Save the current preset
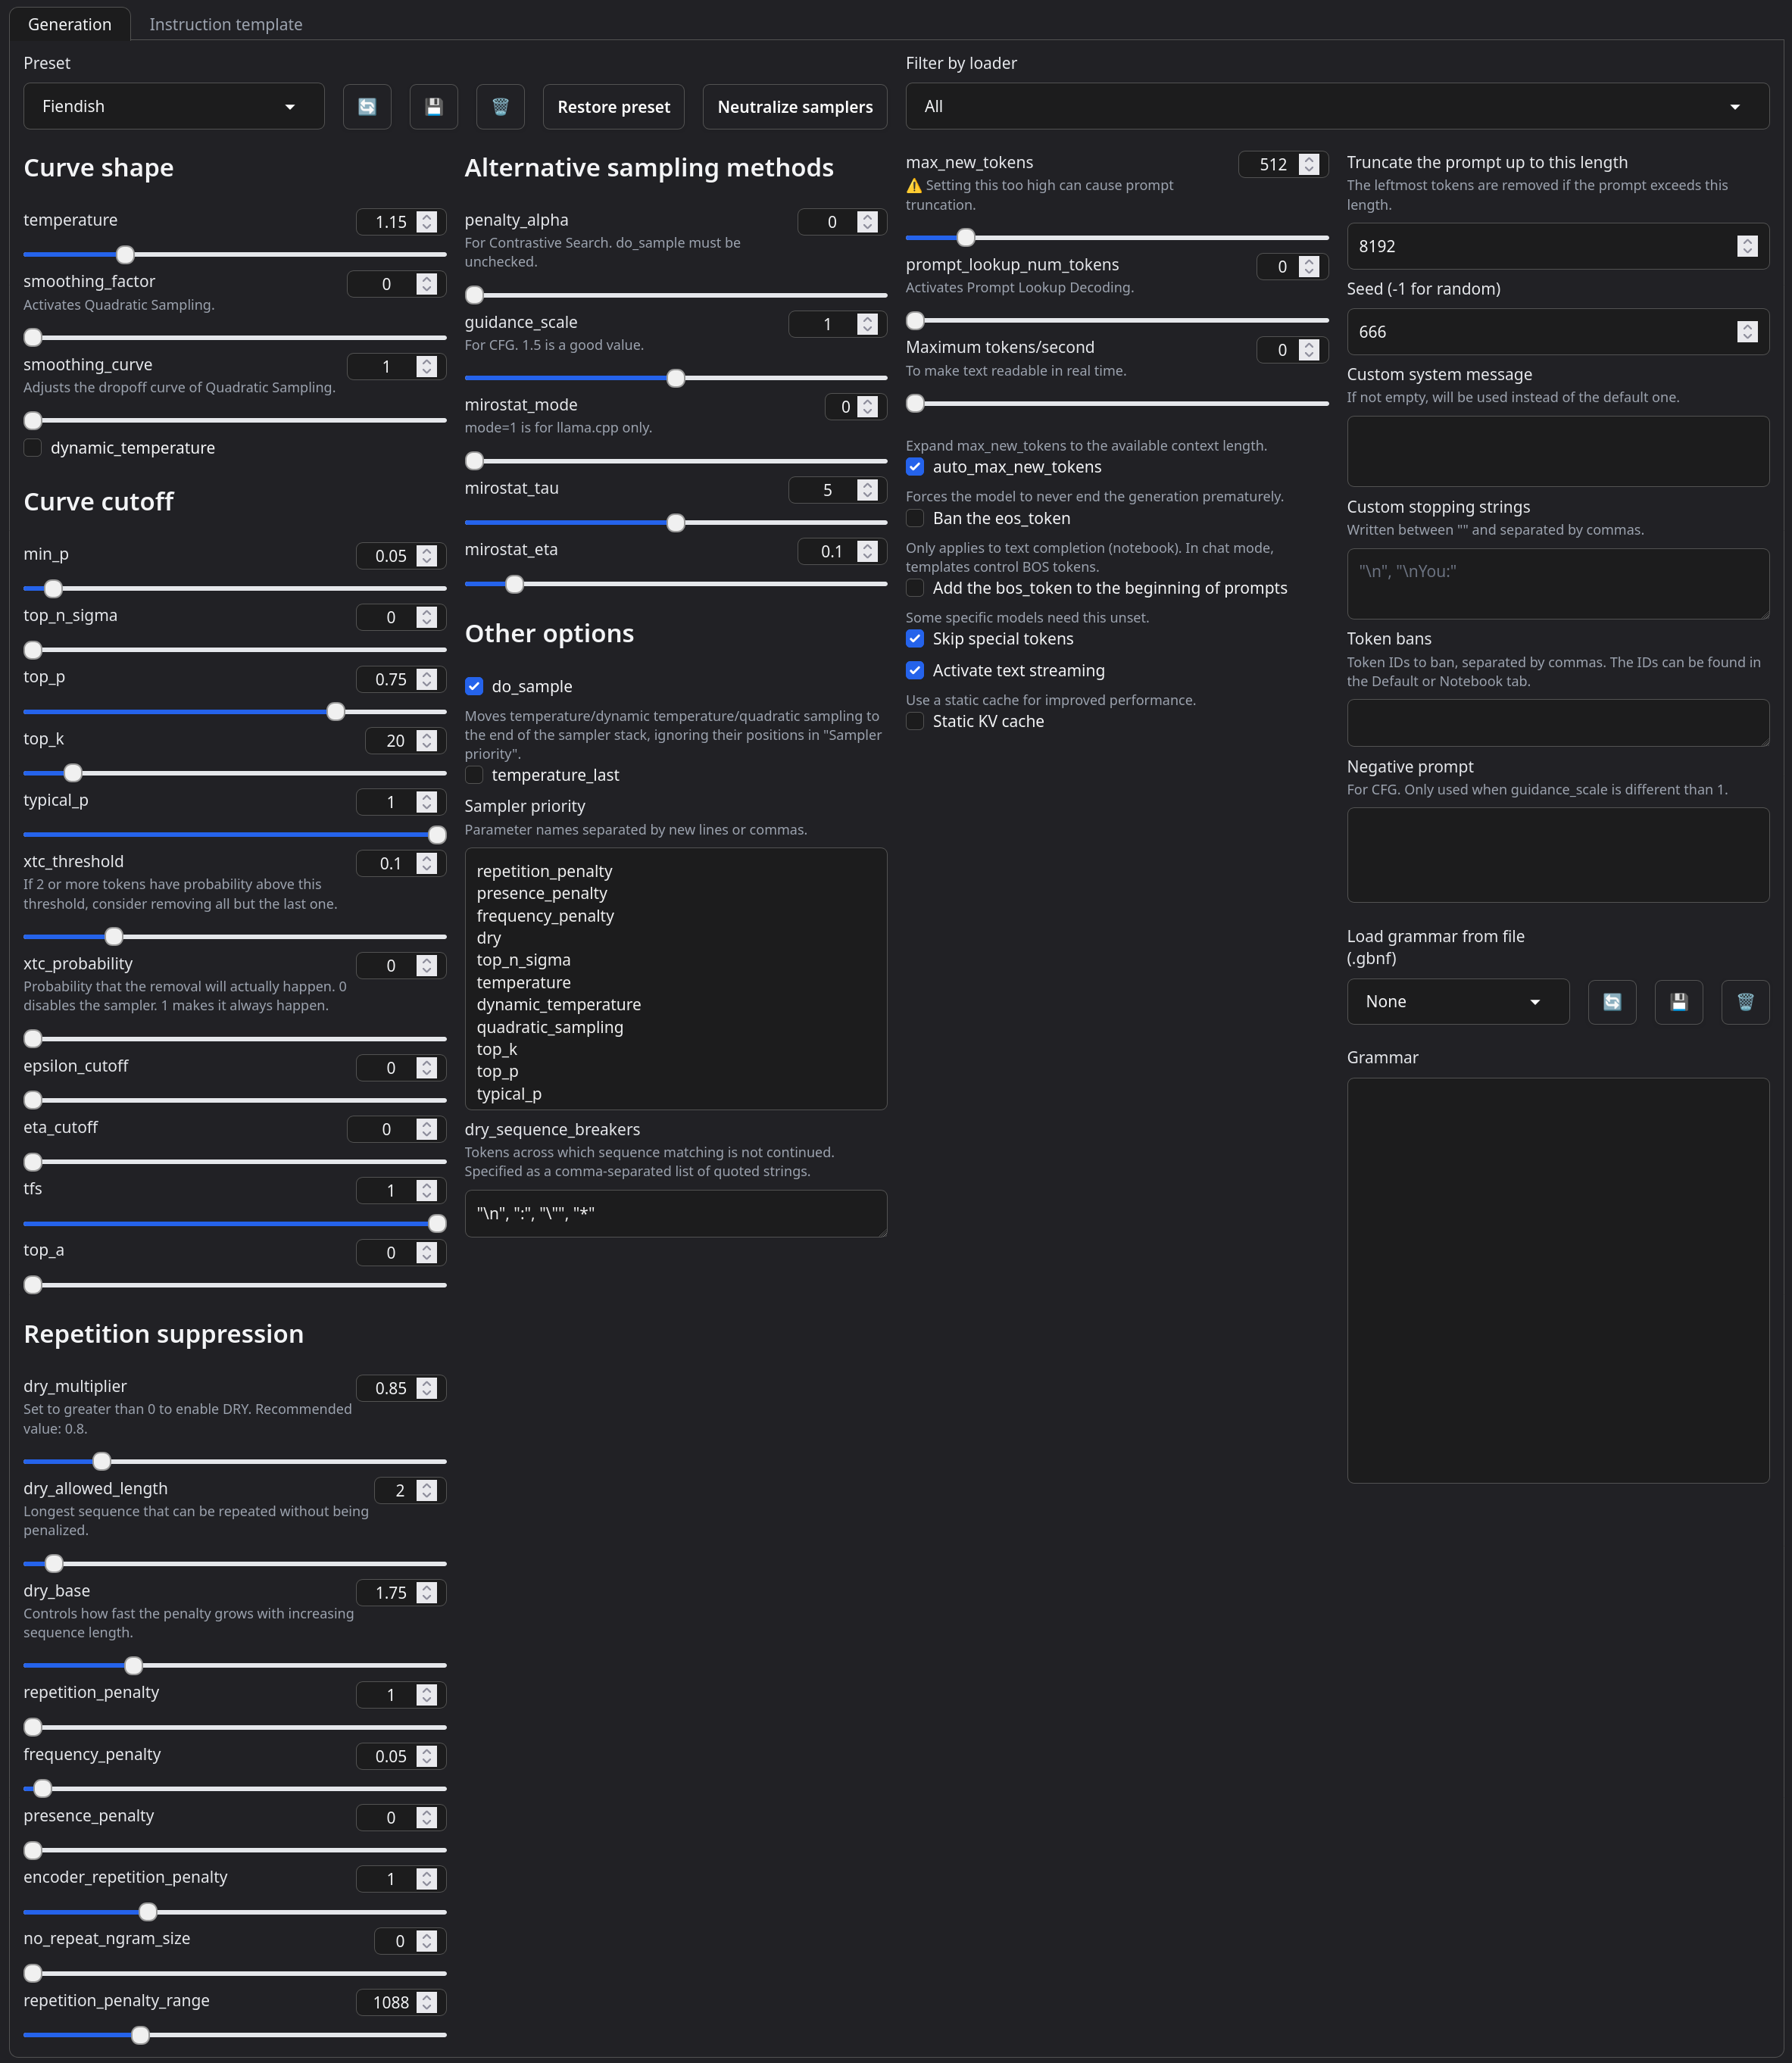Screen dimensions: 1792x2063 point(433,106)
